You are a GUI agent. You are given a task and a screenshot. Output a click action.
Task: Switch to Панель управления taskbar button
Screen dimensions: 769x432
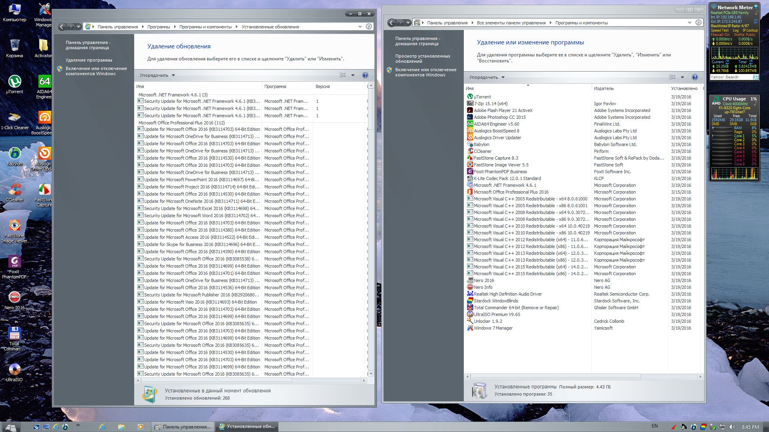tap(183, 427)
